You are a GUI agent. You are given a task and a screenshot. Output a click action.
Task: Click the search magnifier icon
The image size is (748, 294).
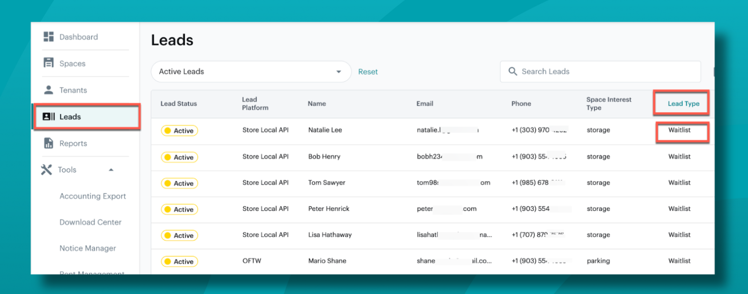pos(513,71)
